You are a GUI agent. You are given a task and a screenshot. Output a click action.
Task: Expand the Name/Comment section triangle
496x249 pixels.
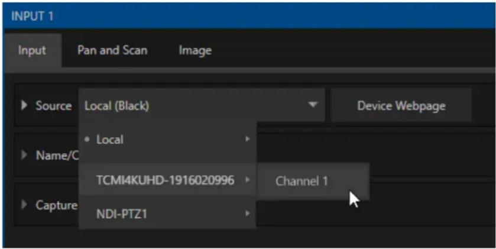[x=24, y=155]
